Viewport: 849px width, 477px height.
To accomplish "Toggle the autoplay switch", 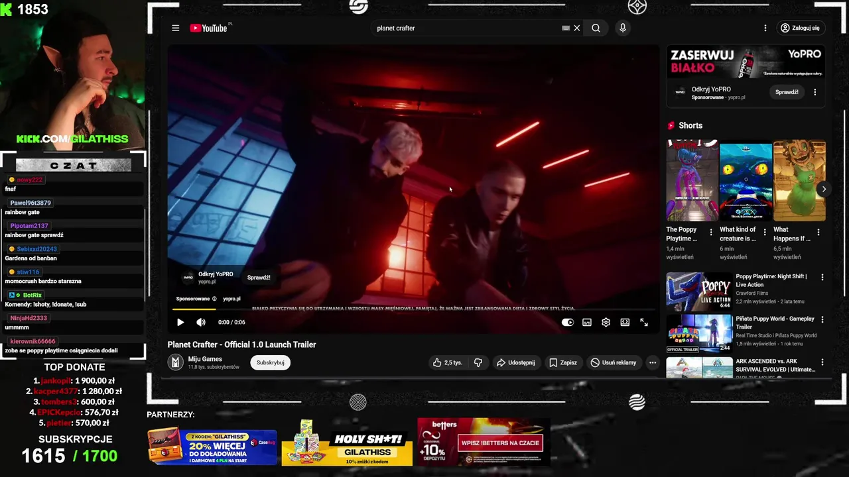I will (x=568, y=322).
